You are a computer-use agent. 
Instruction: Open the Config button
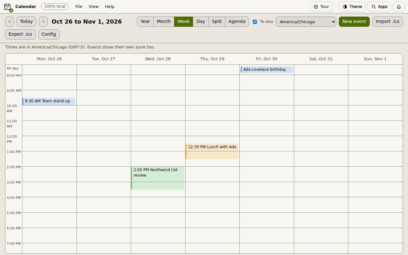[x=49, y=34]
